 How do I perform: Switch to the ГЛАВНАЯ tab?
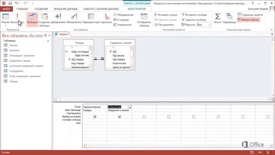[x=22, y=9]
